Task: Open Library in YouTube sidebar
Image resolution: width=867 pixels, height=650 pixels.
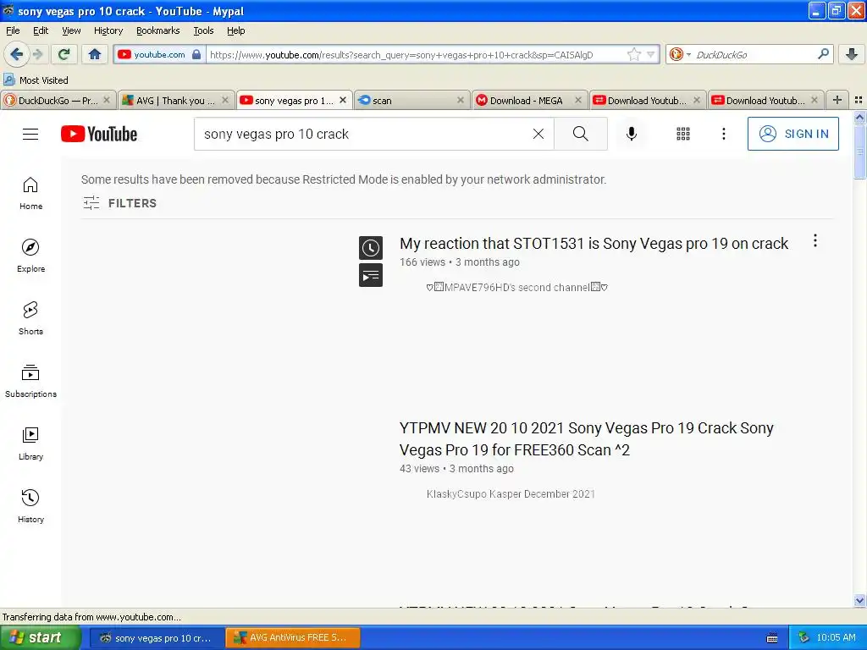Action: pyautogui.click(x=30, y=443)
